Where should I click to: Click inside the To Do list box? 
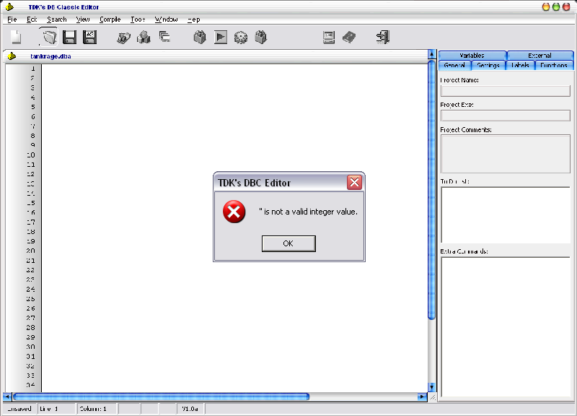click(x=506, y=214)
